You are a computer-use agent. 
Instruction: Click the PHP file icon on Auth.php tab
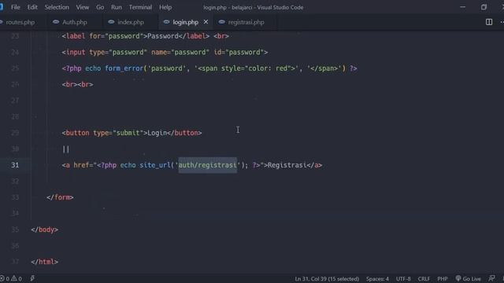pyautogui.click(x=56, y=22)
